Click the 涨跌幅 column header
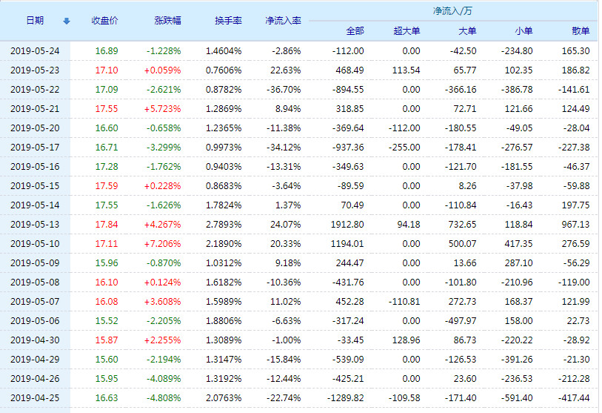The image size is (602, 413). 167,20
